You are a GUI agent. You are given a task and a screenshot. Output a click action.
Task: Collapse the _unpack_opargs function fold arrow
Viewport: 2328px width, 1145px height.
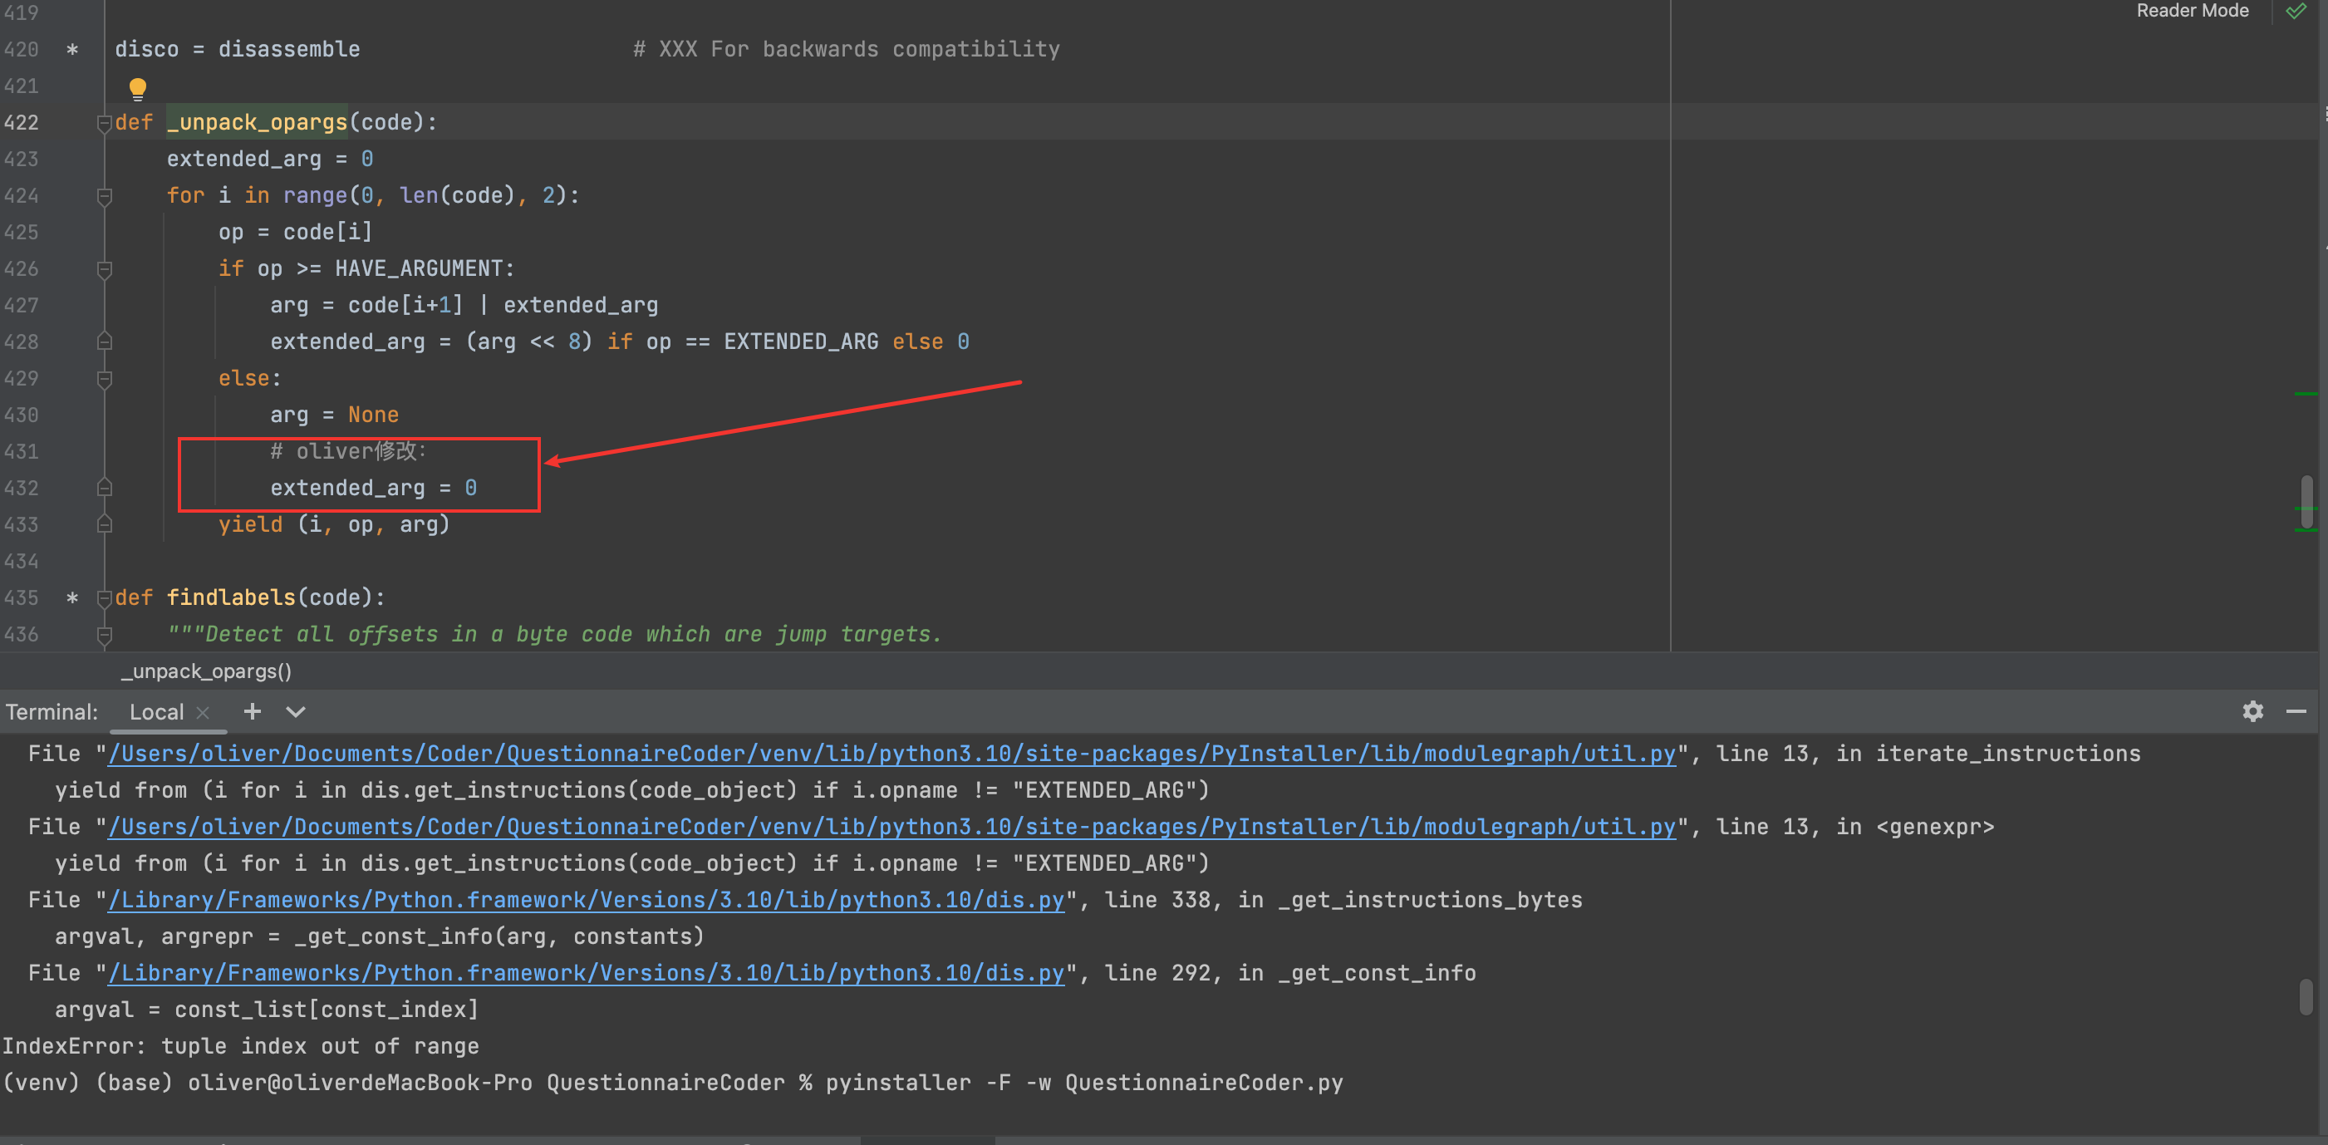pyautogui.click(x=104, y=122)
